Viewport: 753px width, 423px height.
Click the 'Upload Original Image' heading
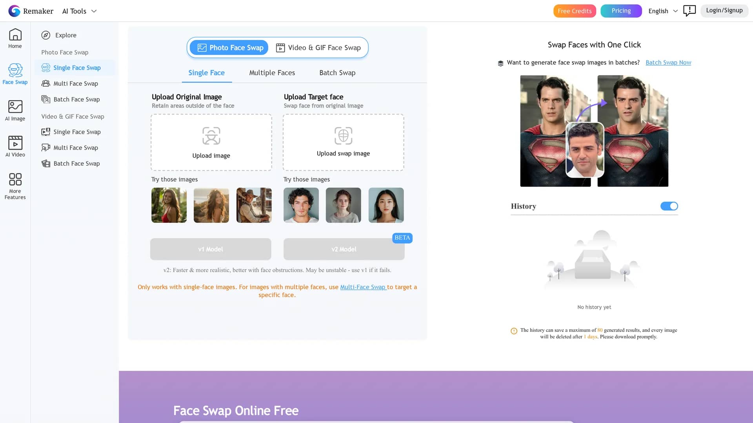(x=187, y=97)
